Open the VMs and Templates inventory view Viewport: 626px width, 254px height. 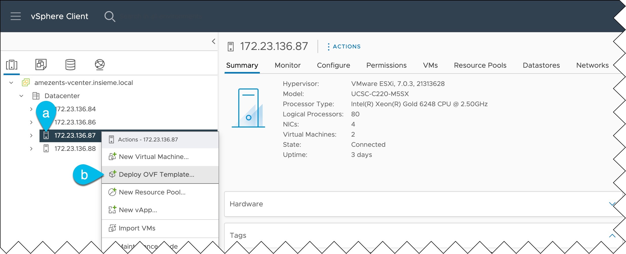(x=41, y=65)
